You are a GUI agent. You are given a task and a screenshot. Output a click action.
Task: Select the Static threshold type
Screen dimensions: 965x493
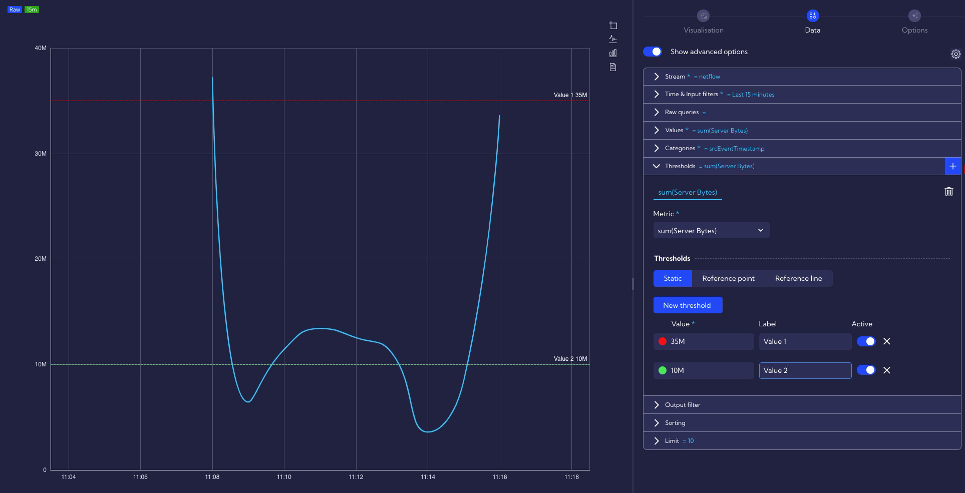pos(673,278)
